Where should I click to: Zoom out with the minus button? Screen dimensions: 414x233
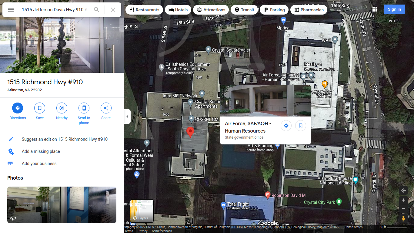point(403,209)
